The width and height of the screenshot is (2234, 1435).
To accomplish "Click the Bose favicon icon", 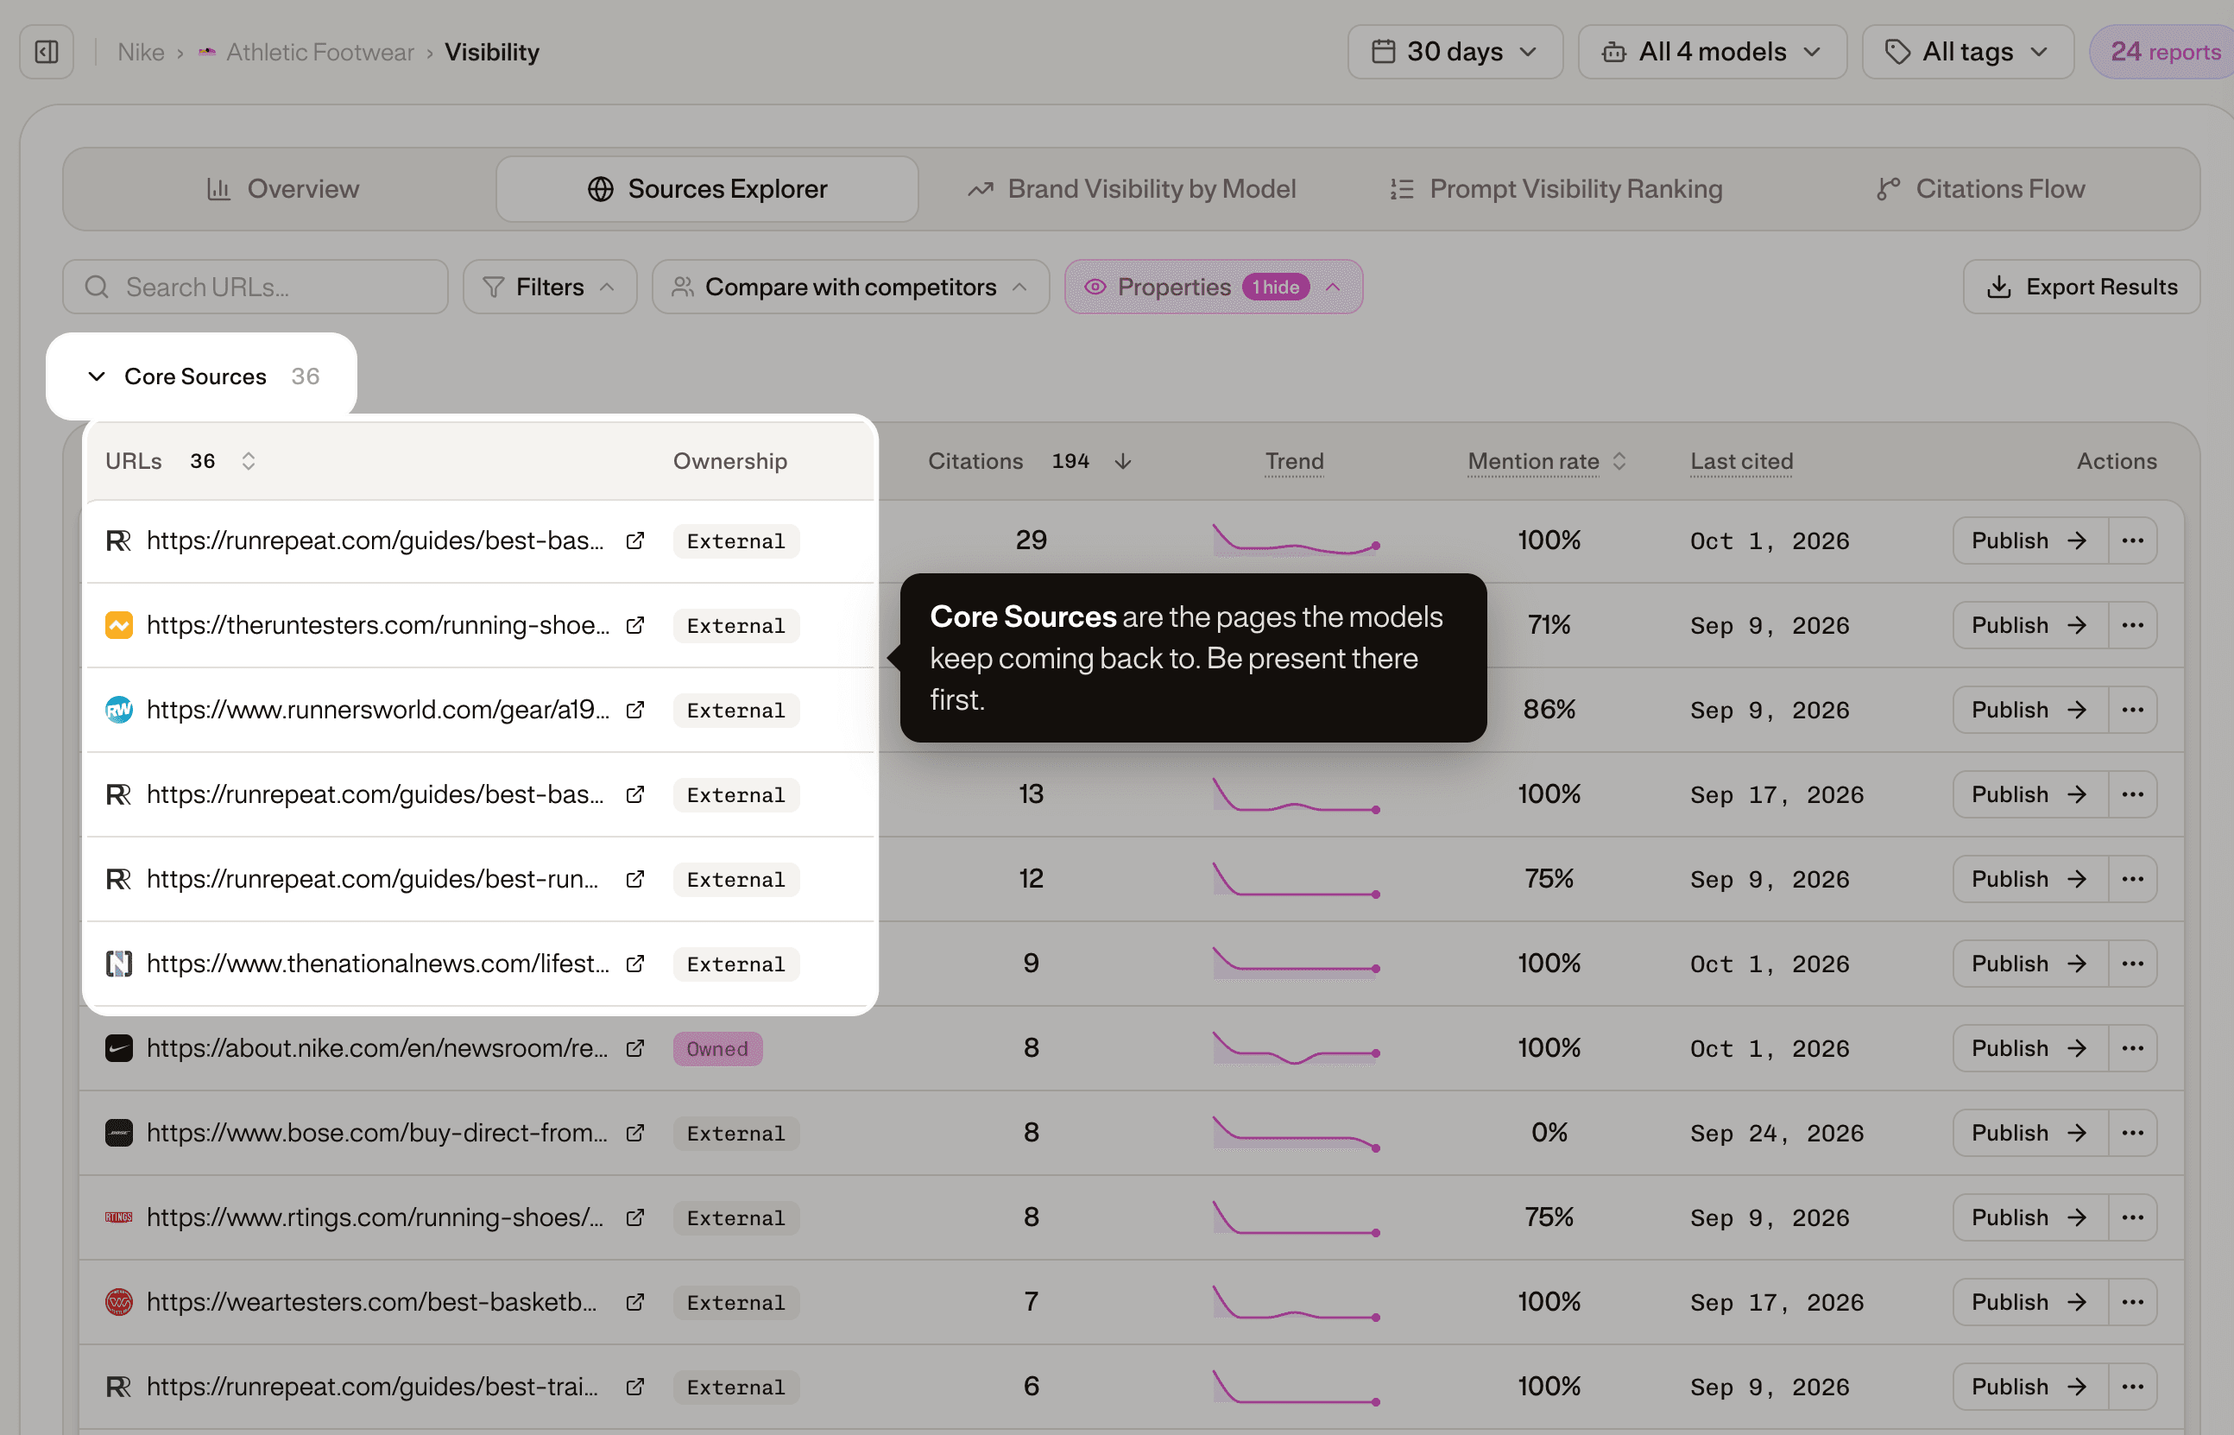I will (x=118, y=1133).
